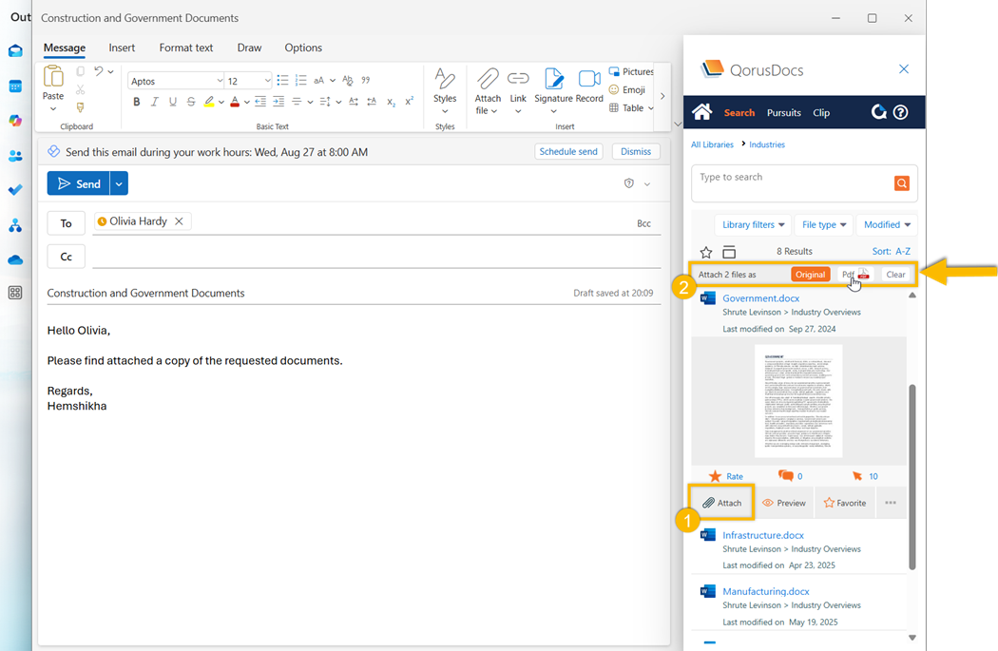The image size is (998, 651).
Task: Click the Government.docx document preview thumbnail
Action: [x=798, y=400]
